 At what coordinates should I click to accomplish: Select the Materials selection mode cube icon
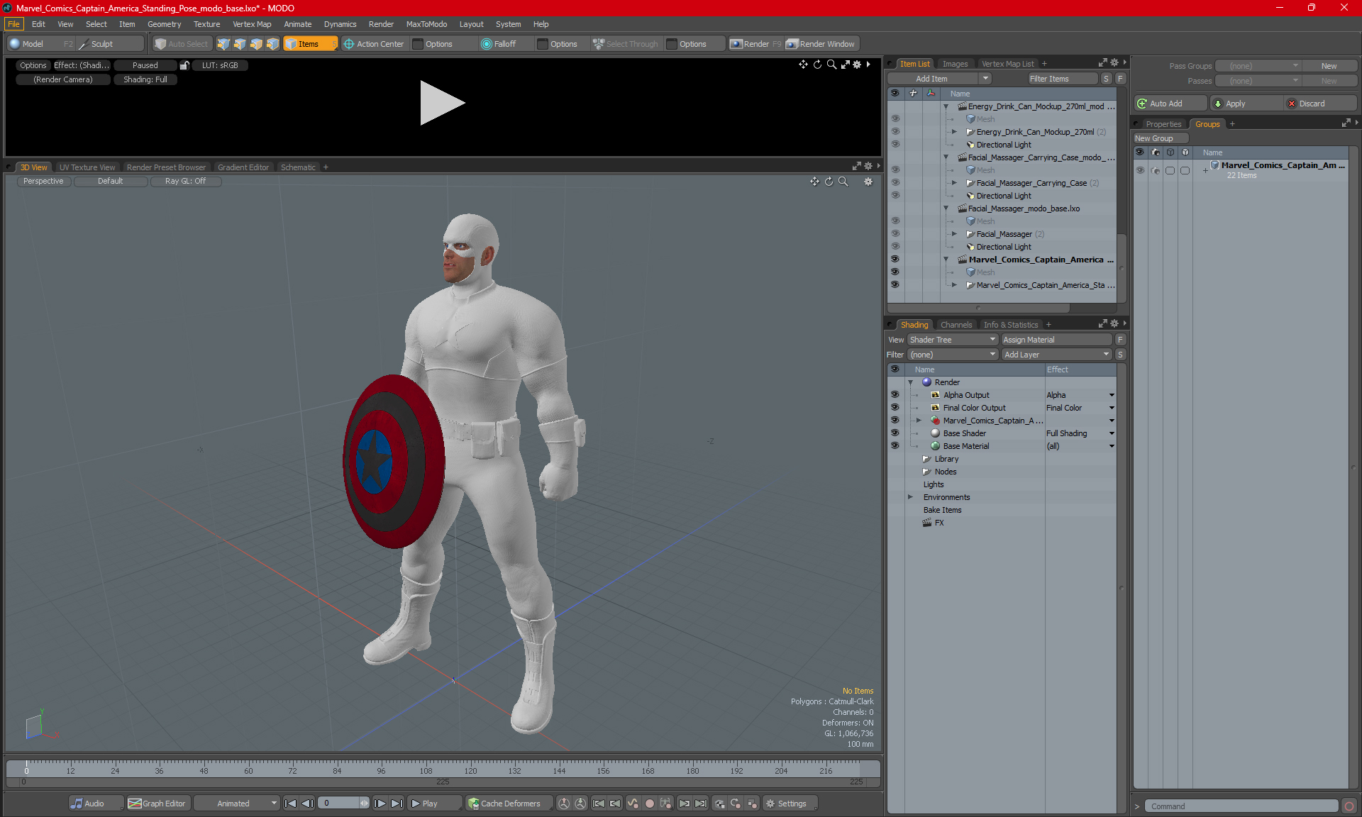272,44
